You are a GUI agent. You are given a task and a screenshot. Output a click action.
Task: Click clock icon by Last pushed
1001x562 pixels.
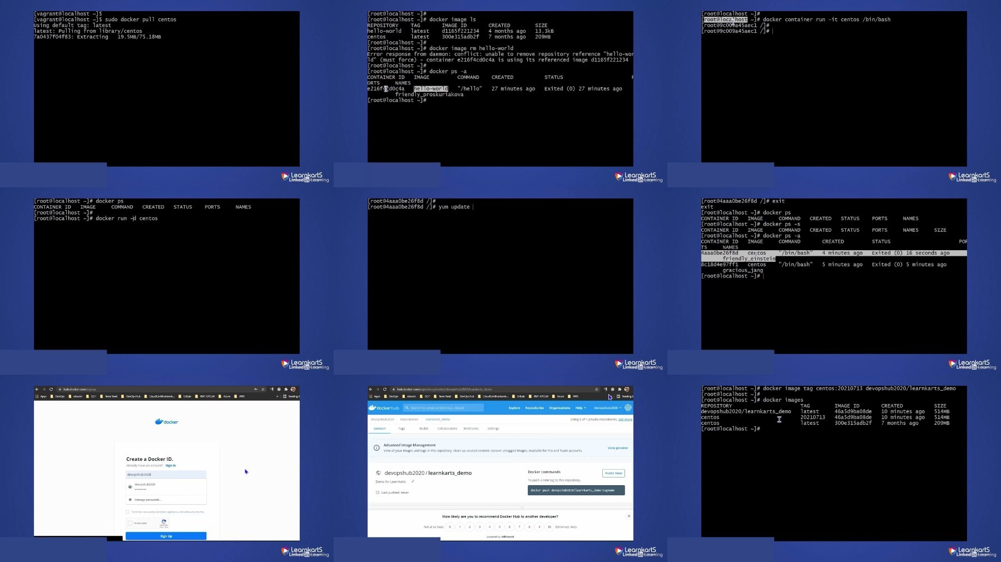(378, 493)
